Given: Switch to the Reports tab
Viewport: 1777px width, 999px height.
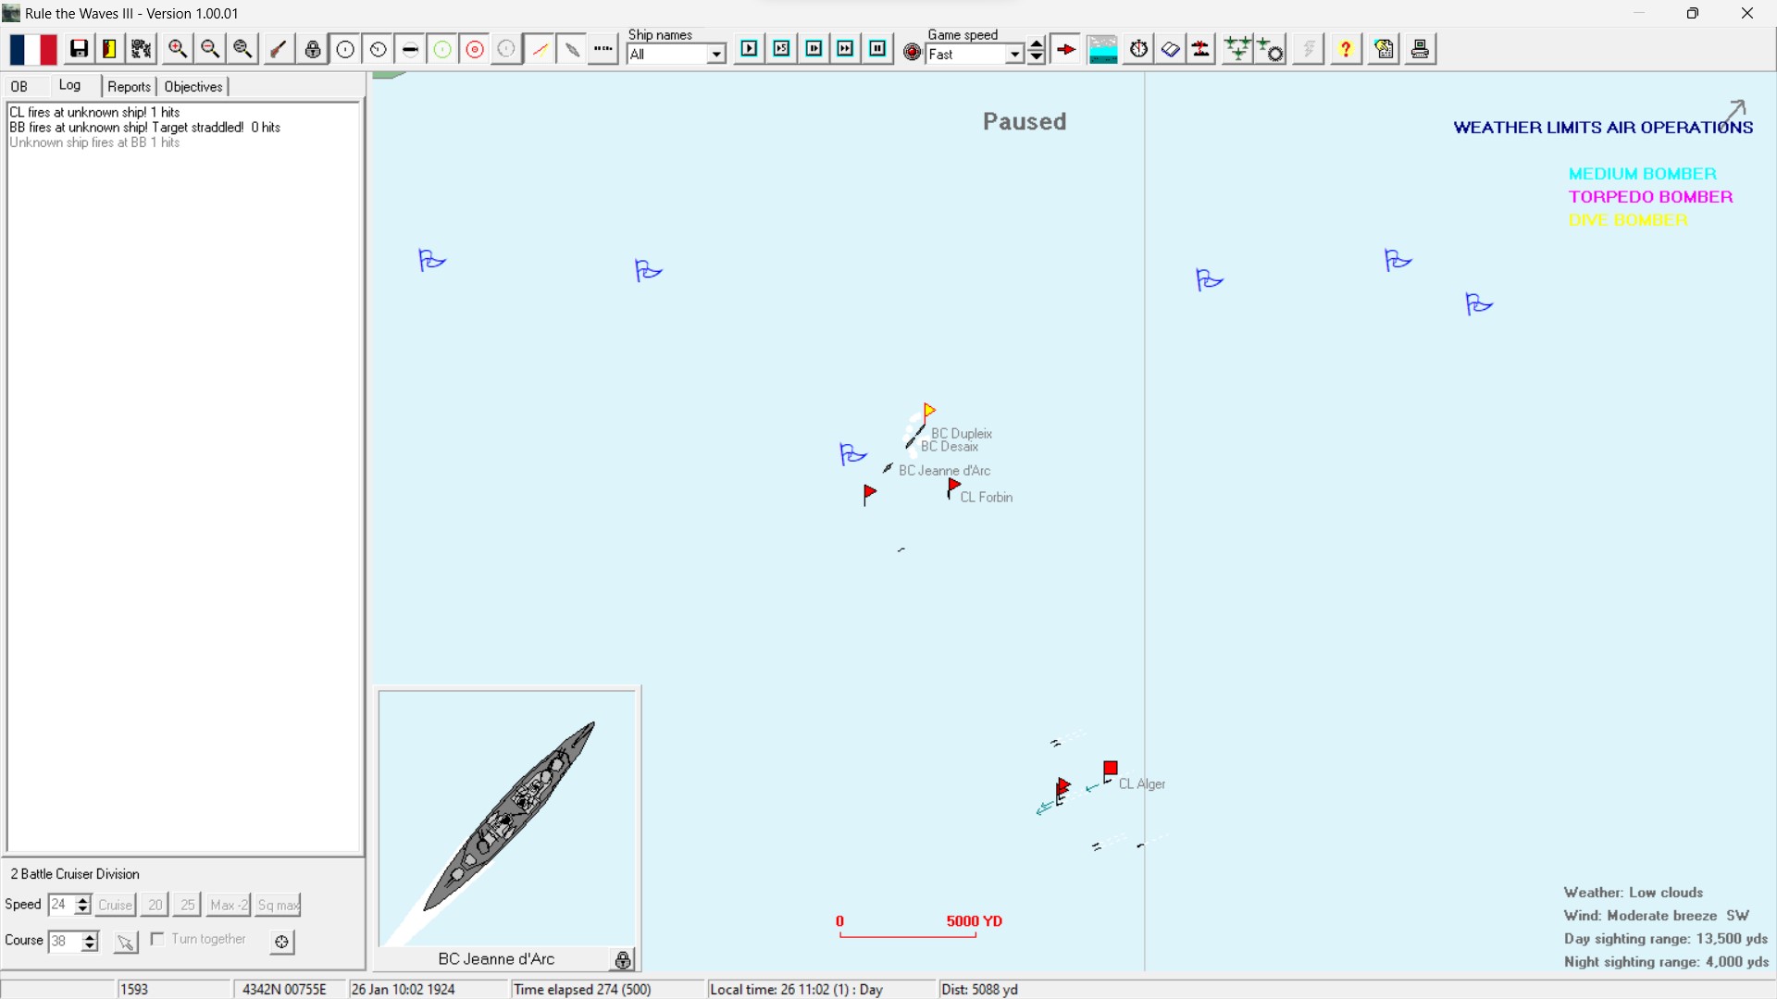Looking at the screenshot, I should (129, 86).
